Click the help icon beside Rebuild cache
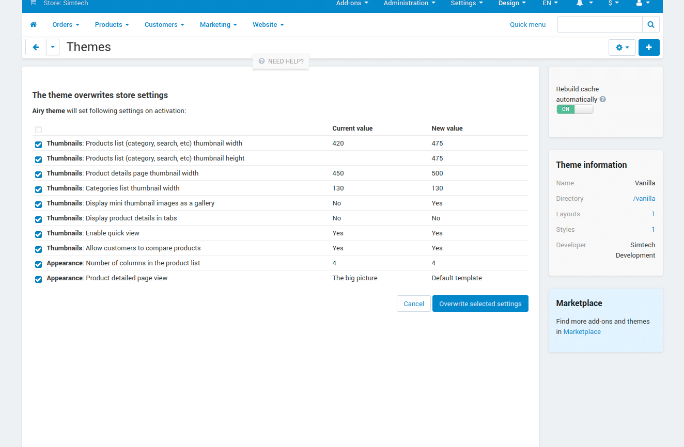 click(603, 99)
